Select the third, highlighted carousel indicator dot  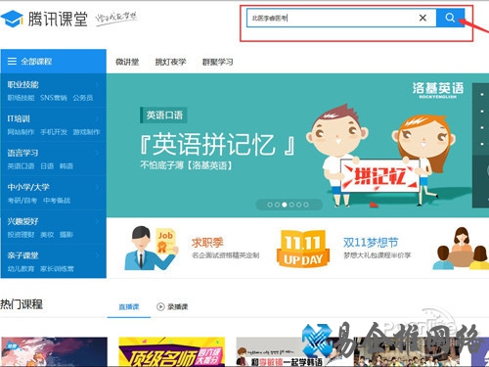pyautogui.click(x=285, y=205)
